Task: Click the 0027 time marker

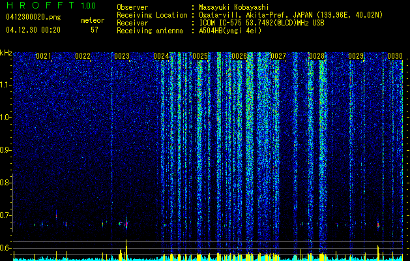Action: tap(278, 56)
